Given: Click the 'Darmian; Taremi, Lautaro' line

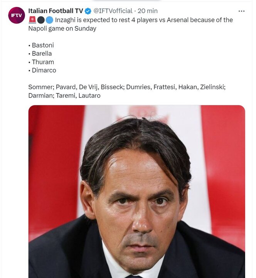Looking at the screenshot, I should 64,95.
